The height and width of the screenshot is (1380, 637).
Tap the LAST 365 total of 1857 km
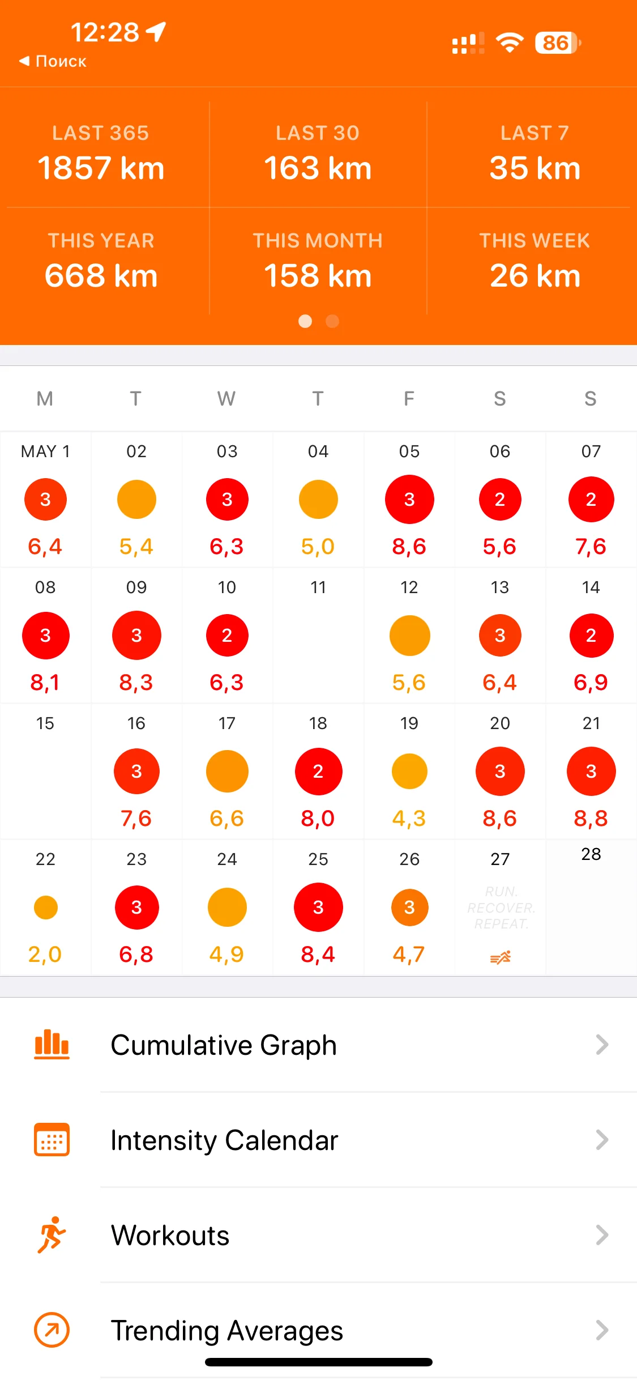101,168
